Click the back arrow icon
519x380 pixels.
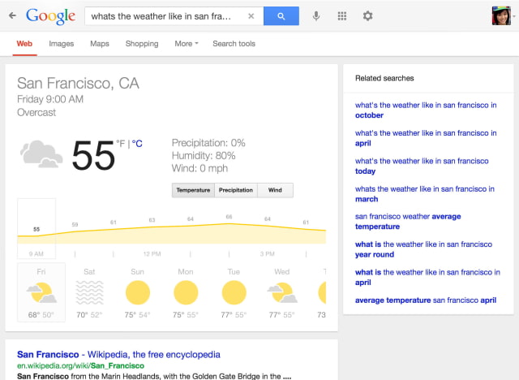tap(12, 15)
